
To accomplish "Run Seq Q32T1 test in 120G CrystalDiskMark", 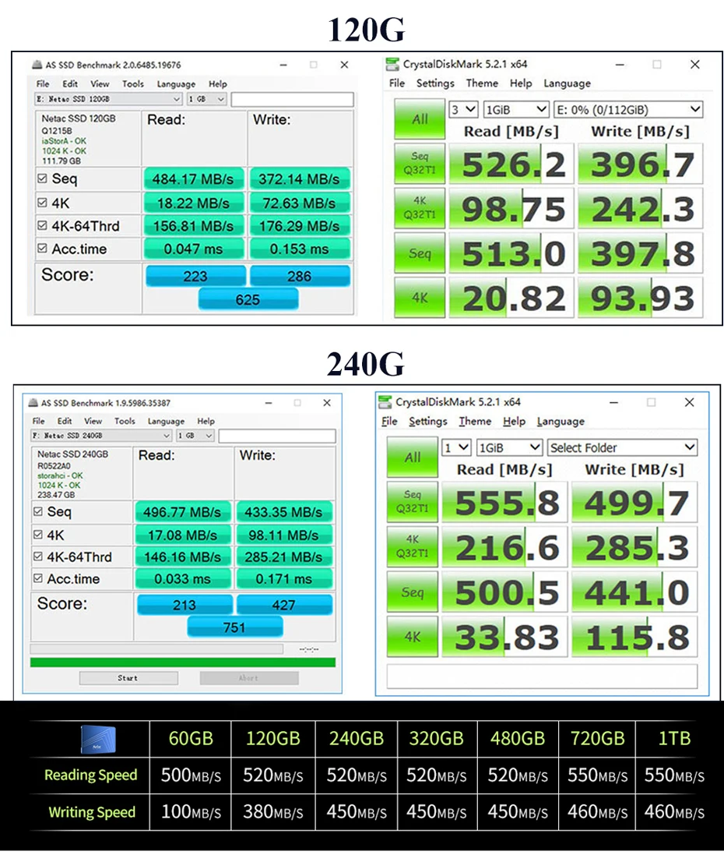I will point(420,163).
